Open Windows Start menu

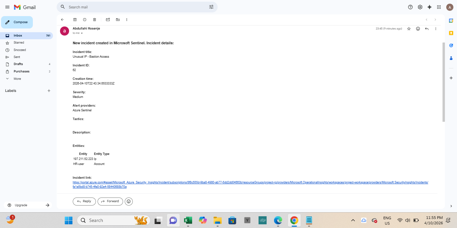[x=68, y=220]
